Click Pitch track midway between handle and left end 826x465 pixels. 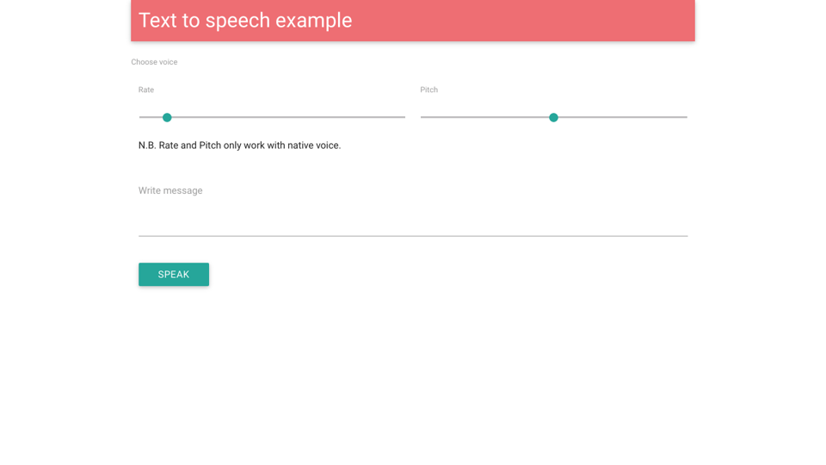coord(487,117)
